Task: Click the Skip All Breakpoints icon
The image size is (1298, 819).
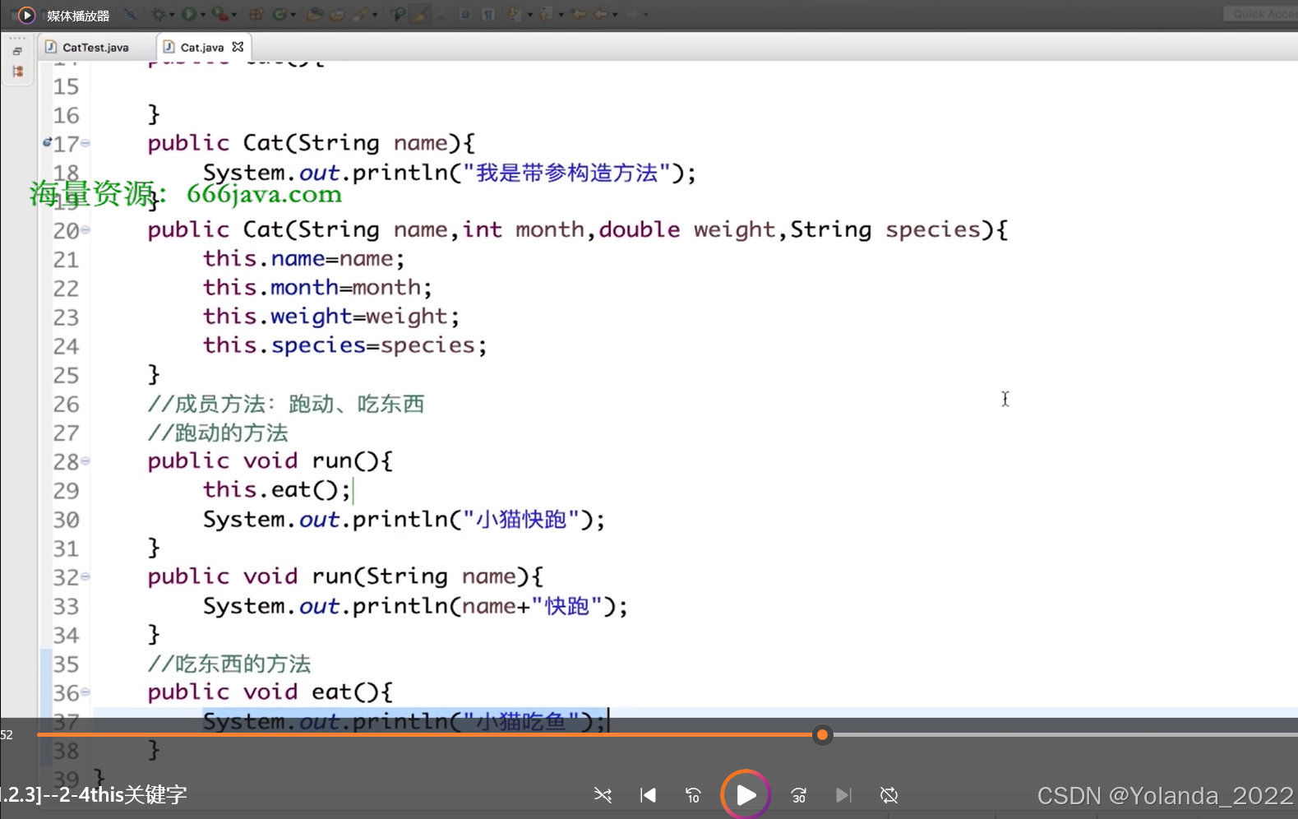Action: tap(131, 14)
